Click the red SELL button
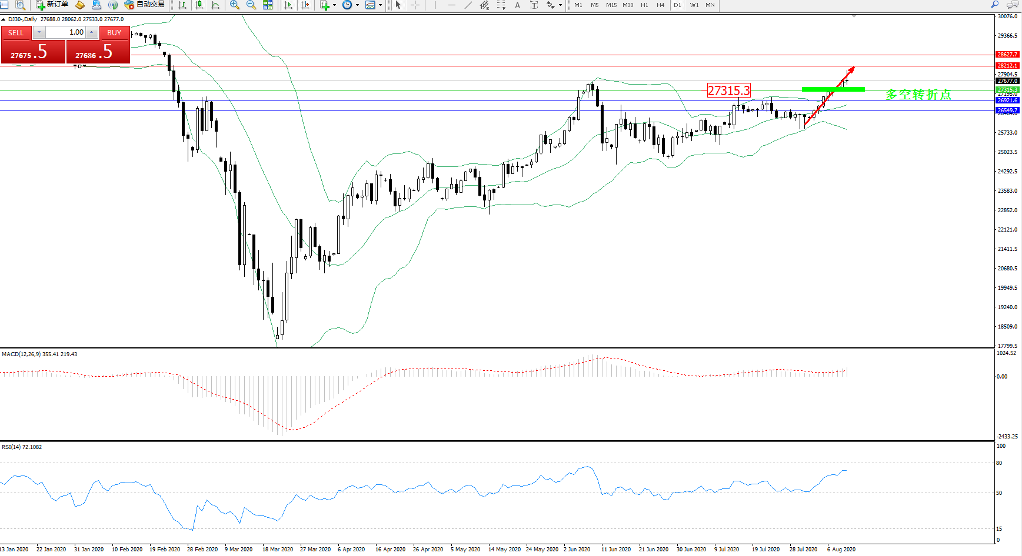 [16, 33]
